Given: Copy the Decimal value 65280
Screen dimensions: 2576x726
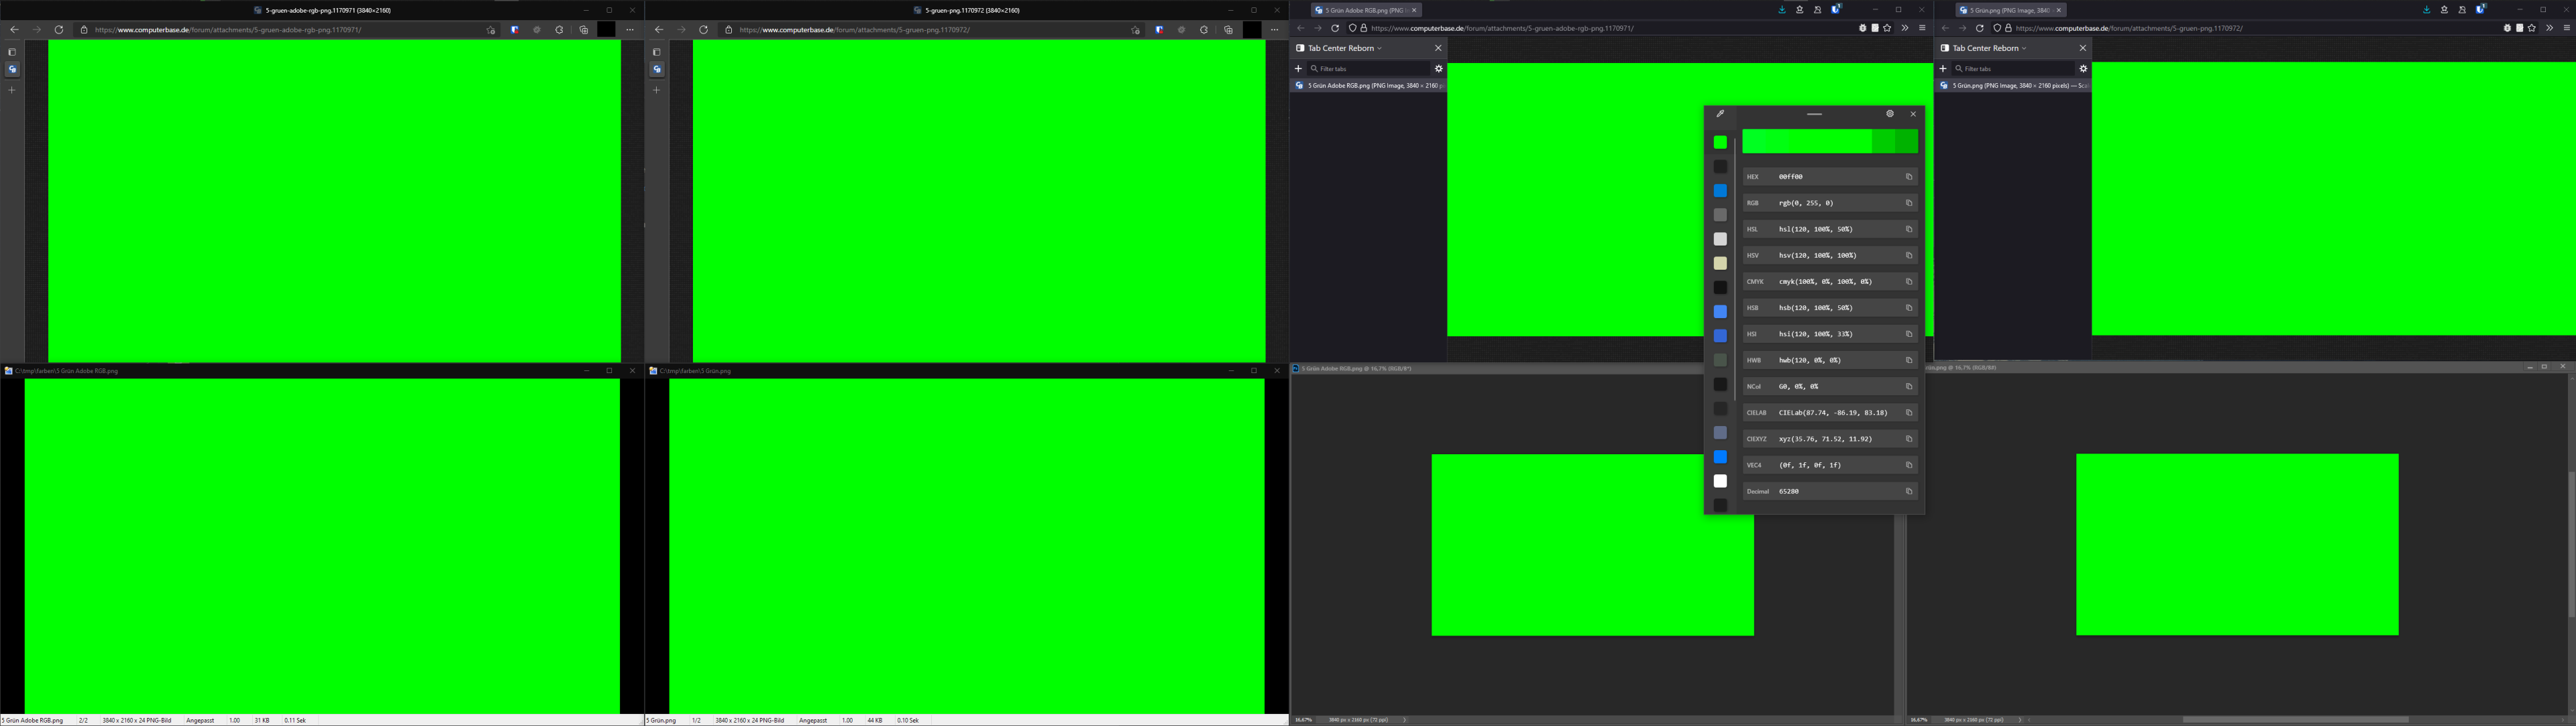Looking at the screenshot, I should (1909, 491).
